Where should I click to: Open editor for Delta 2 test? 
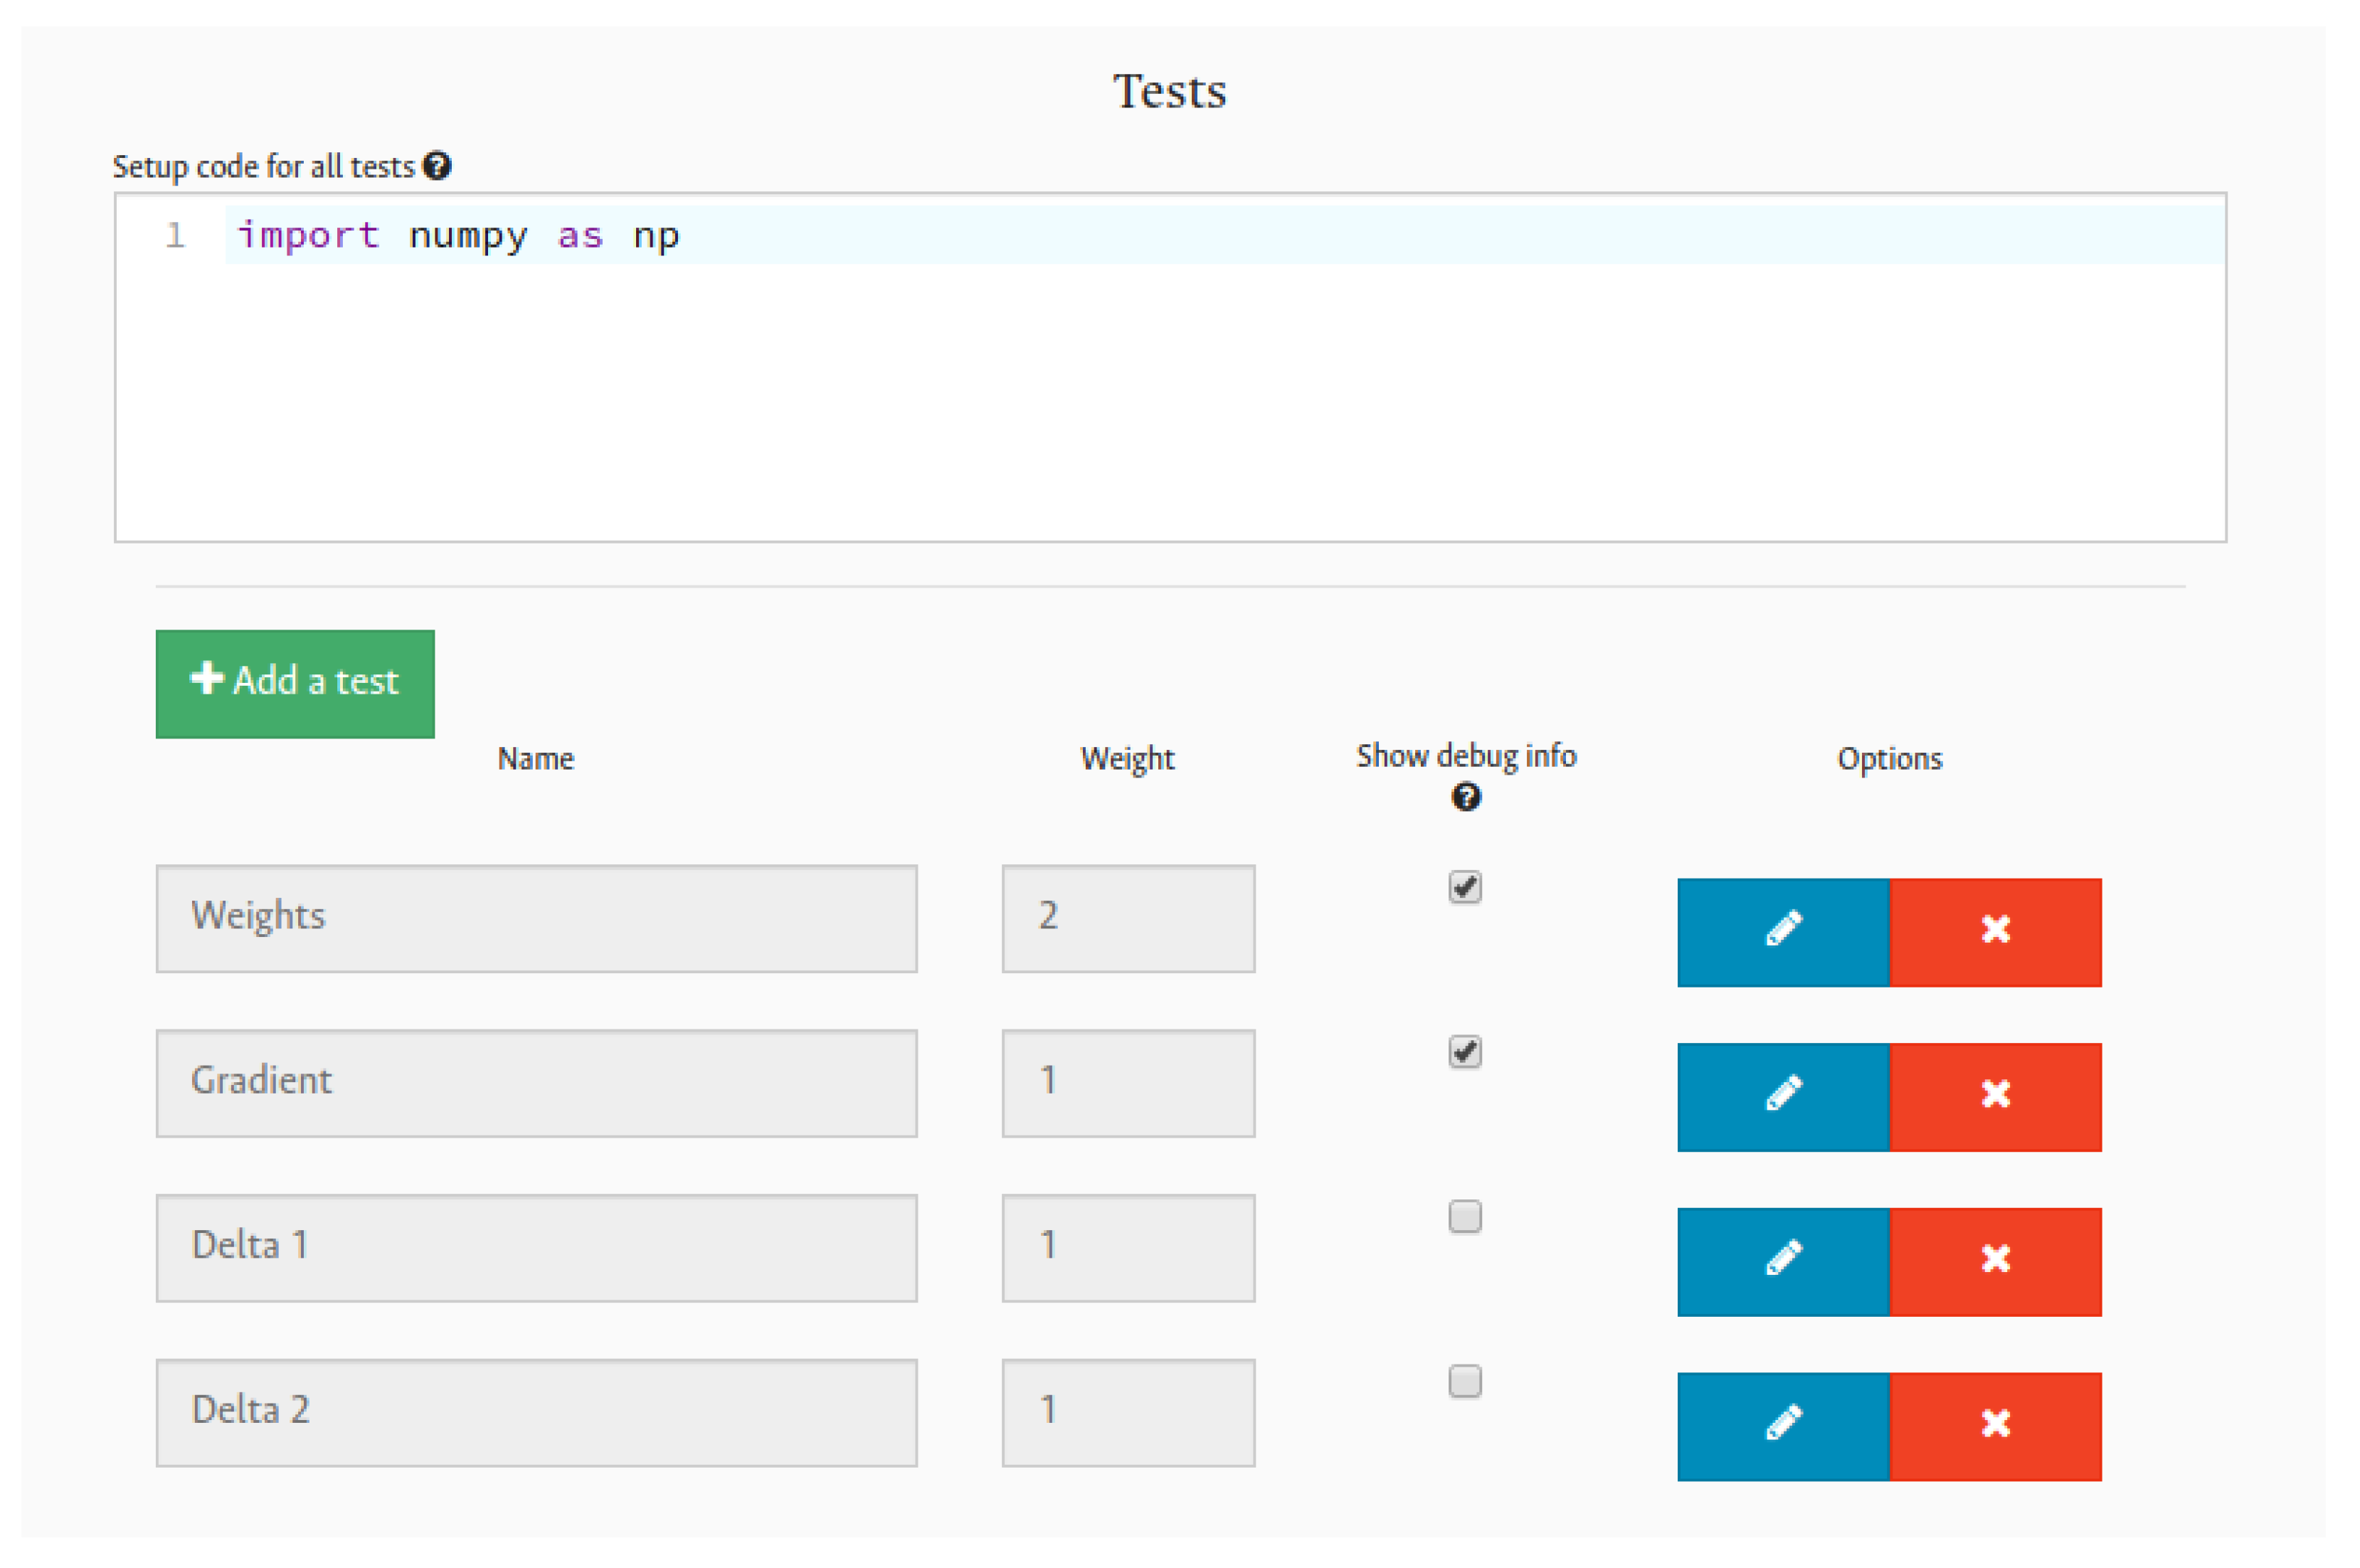click(1782, 1426)
